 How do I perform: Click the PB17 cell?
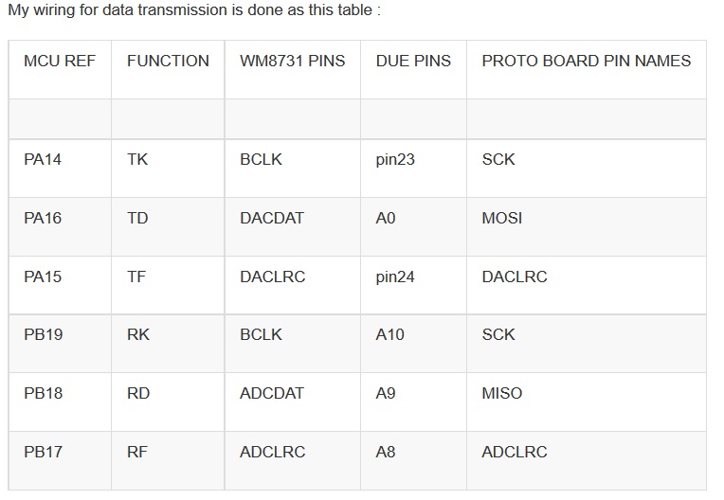60,461
